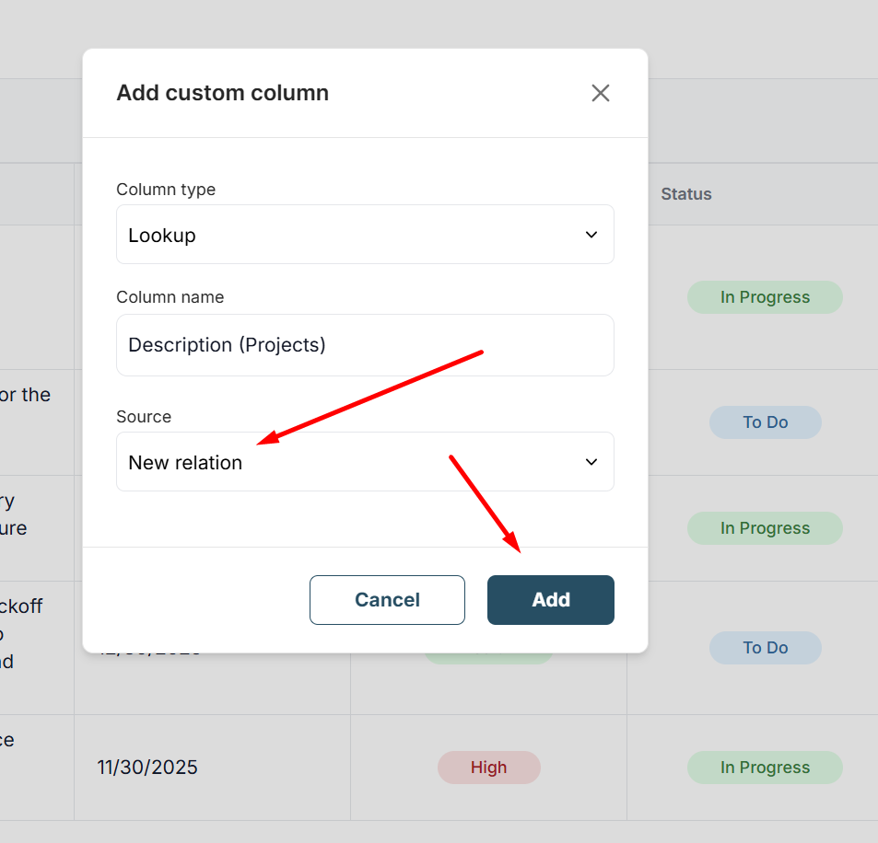Click the upper To Do status badge

pyautogui.click(x=765, y=422)
